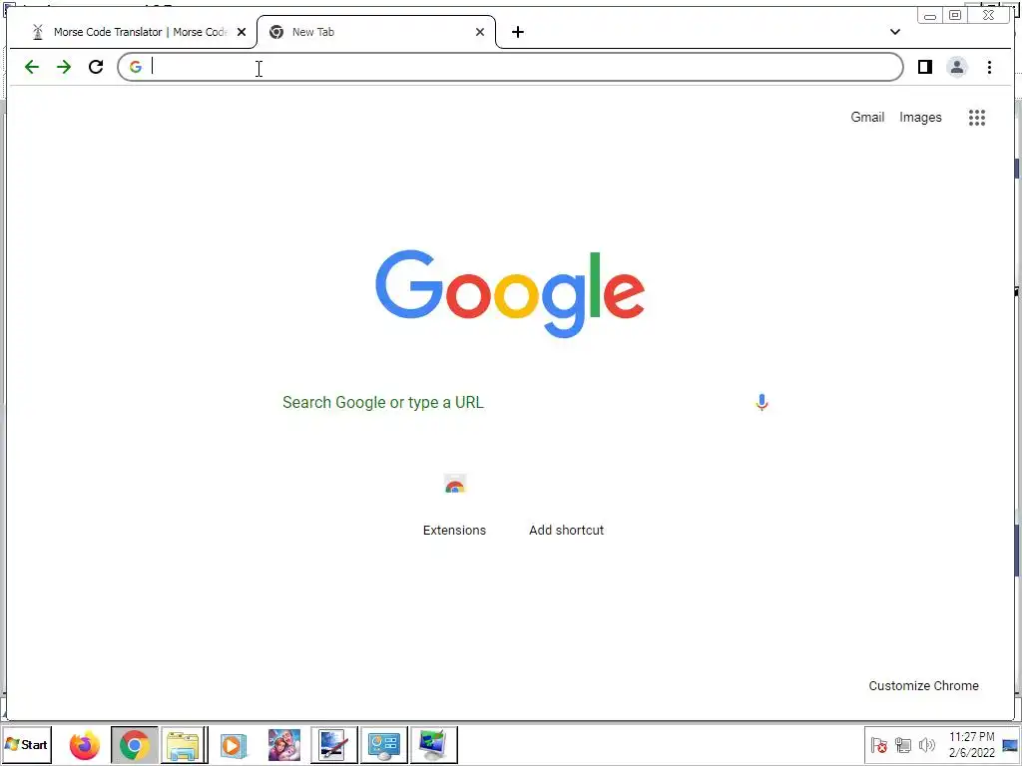
Task: Close the Morse Code Translator tab
Action: click(x=242, y=32)
